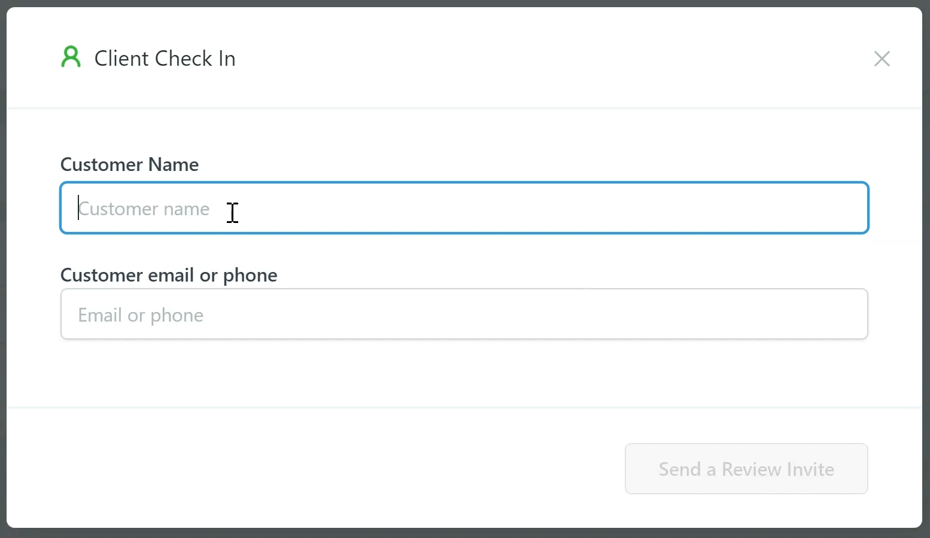Click the "Client Check In" dialog title
The height and width of the screenshot is (538, 930).
(165, 59)
